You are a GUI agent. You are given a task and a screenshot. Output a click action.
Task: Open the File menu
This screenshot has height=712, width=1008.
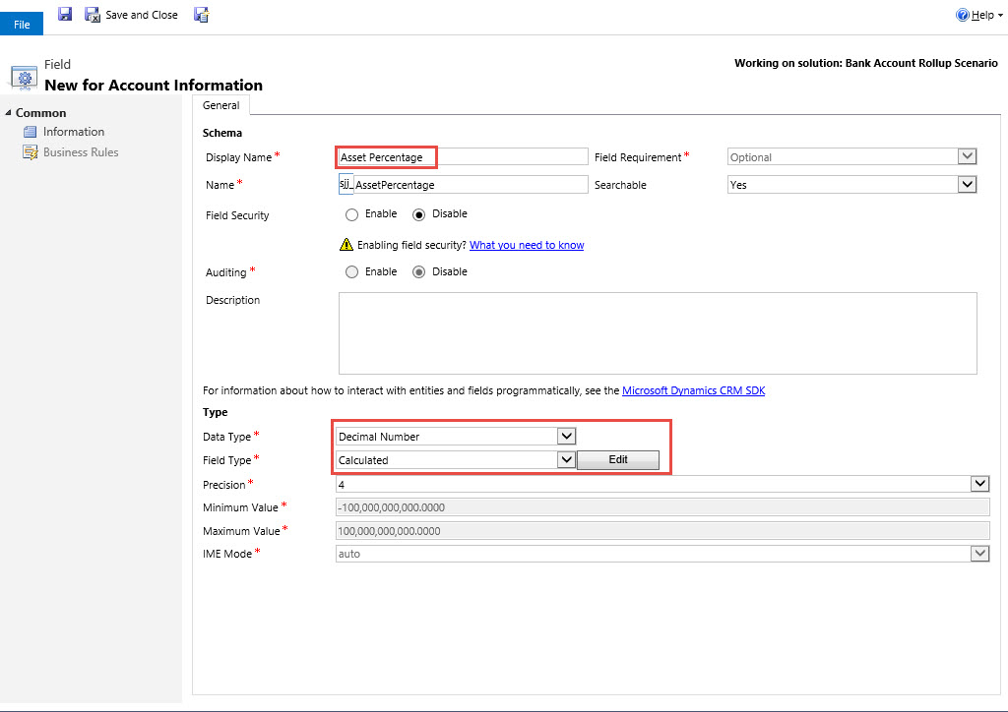(x=22, y=24)
